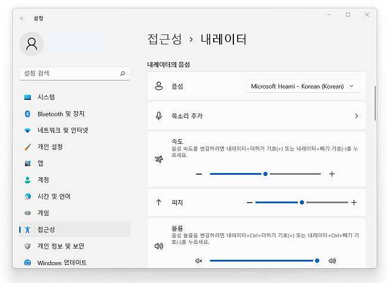
Task: Click the 개인 설정 paintbrush icon
Action: [27, 147]
